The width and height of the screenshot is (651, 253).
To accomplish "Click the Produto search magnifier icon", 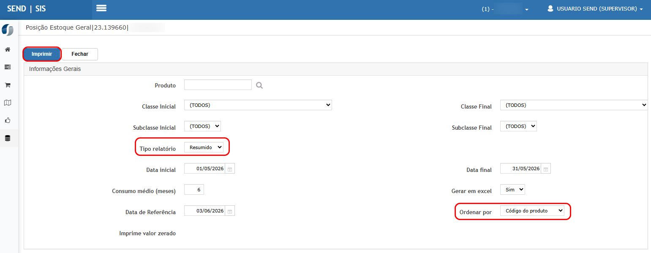I will [259, 85].
